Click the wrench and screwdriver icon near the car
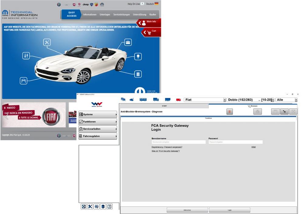Screen dimensions: 304x214 tap(47, 42)
